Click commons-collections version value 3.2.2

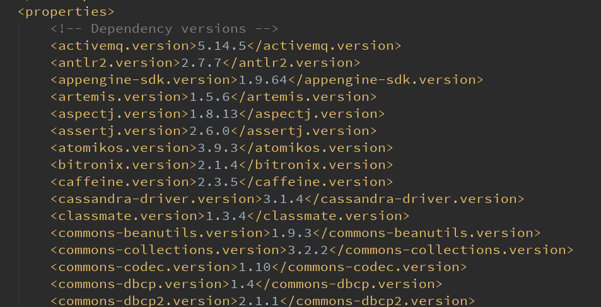tap(308, 250)
